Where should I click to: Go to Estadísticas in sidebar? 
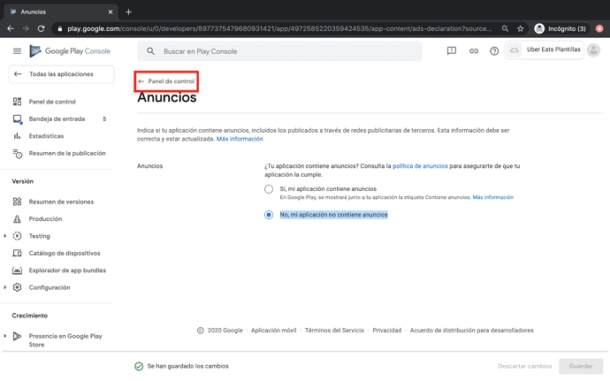46,136
